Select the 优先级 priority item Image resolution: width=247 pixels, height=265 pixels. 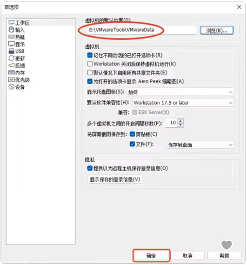(x=19, y=80)
